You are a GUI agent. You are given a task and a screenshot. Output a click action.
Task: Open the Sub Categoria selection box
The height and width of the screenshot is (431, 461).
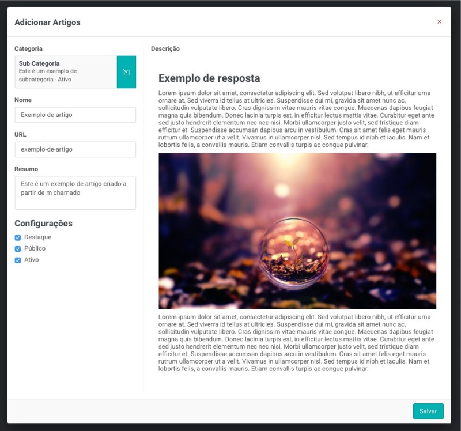[66, 72]
